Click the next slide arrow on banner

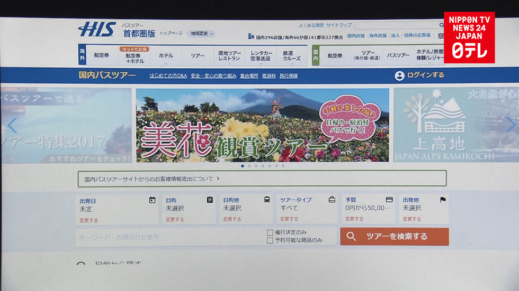point(511,125)
